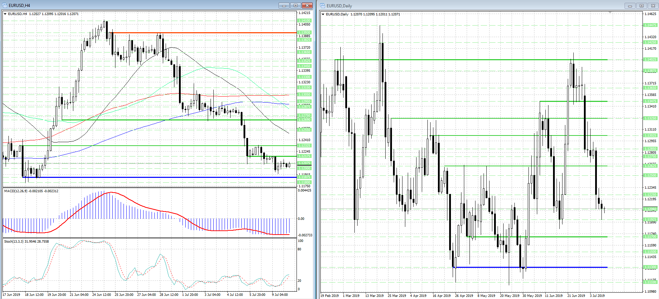Click the 1.11700 level label in Daily chart

pyautogui.click(x=650, y=237)
